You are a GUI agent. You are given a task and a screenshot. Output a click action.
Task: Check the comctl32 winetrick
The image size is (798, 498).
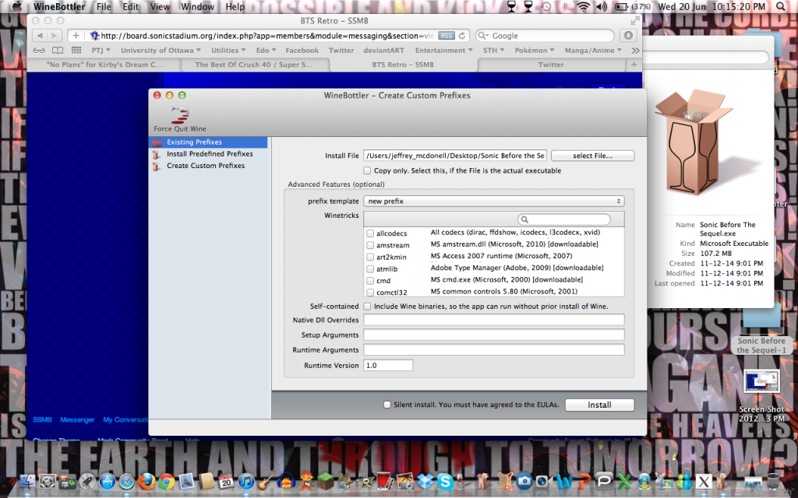370,293
